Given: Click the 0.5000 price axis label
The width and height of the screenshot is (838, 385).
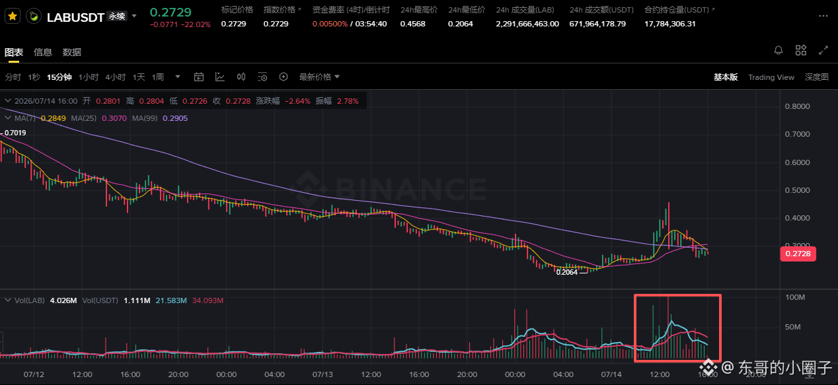Looking at the screenshot, I should 796,190.
